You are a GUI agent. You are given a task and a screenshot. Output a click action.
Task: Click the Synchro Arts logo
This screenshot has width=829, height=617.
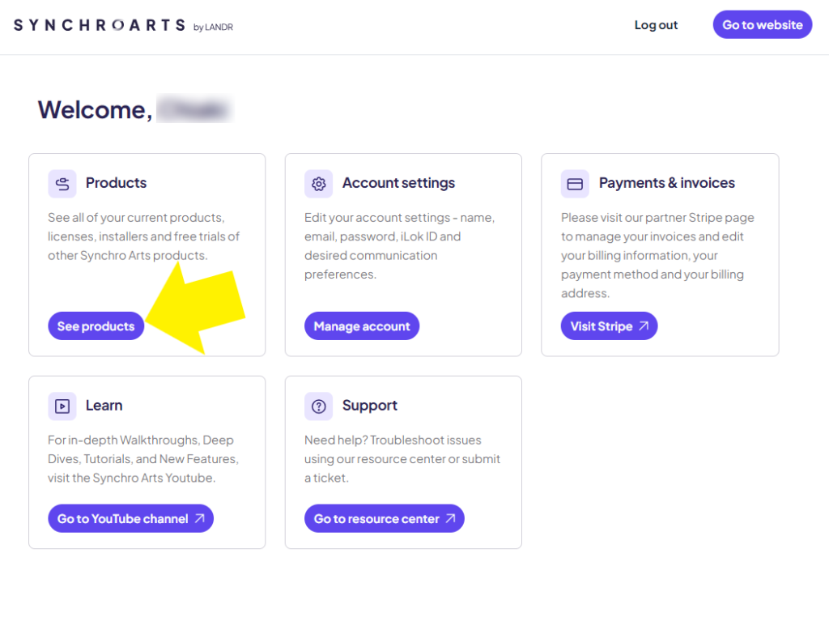tap(123, 25)
